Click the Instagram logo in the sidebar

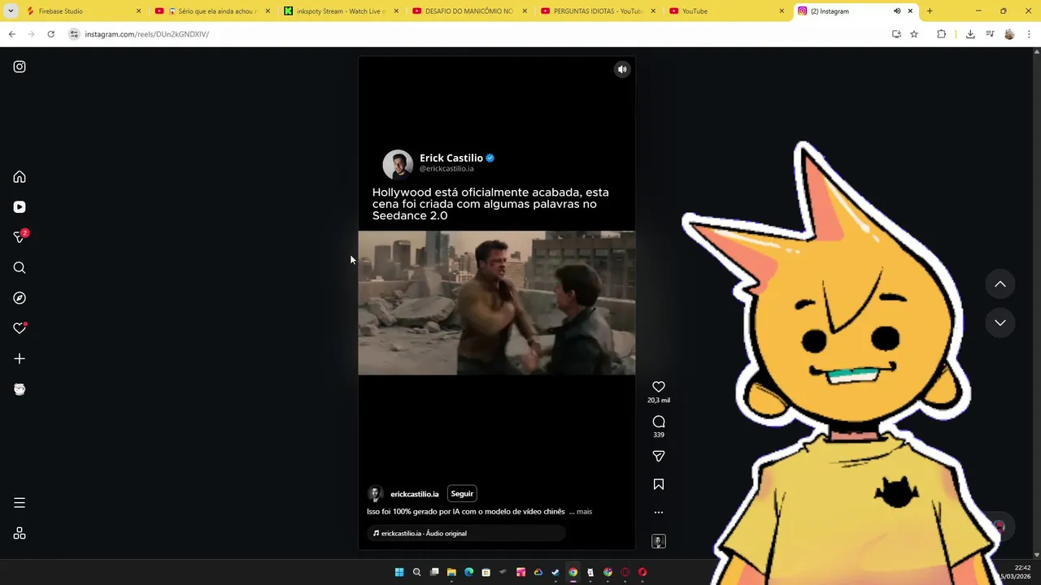(x=20, y=67)
